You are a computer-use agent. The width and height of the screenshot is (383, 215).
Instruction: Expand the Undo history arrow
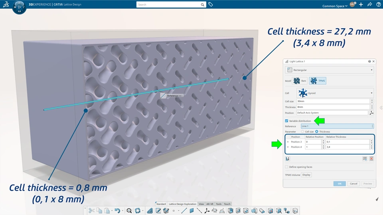point(122,211)
